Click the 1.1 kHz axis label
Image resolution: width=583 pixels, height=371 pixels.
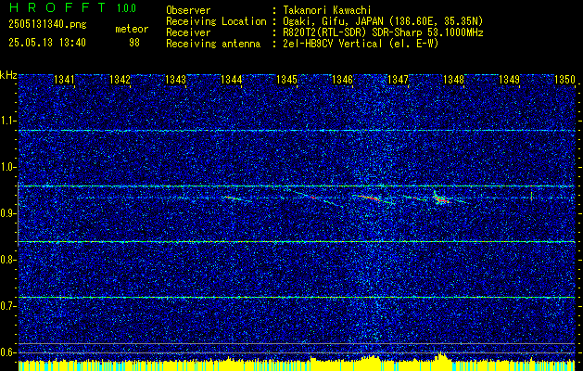click(8, 121)
